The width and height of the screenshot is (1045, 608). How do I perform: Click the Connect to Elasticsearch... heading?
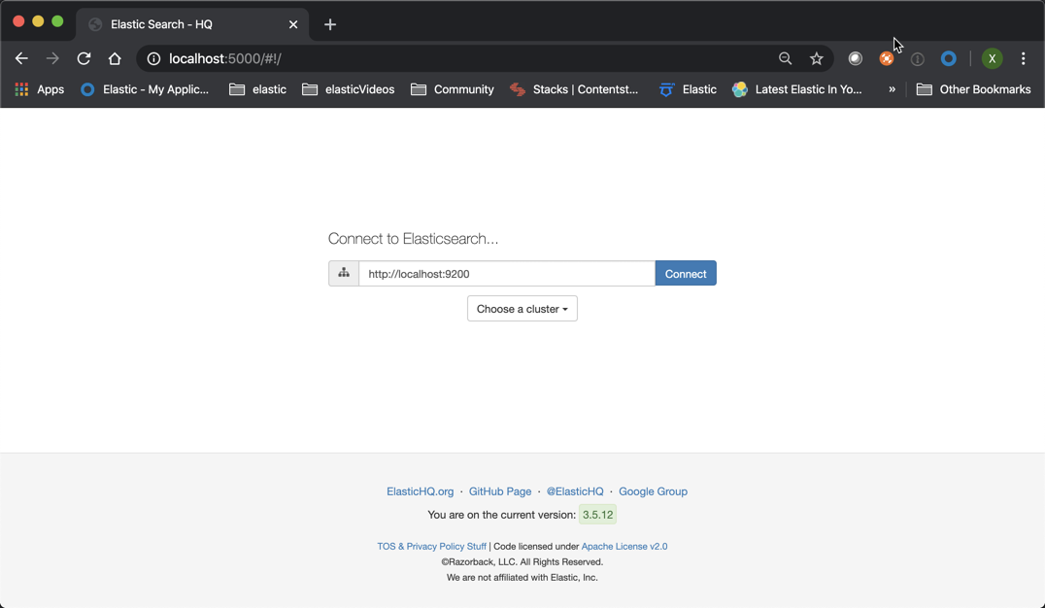click(413, 239)
